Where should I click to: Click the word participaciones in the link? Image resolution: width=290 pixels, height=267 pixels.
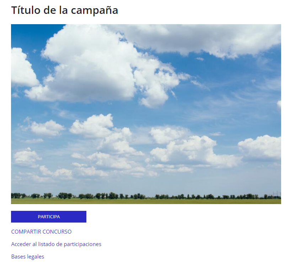point(82,245)
